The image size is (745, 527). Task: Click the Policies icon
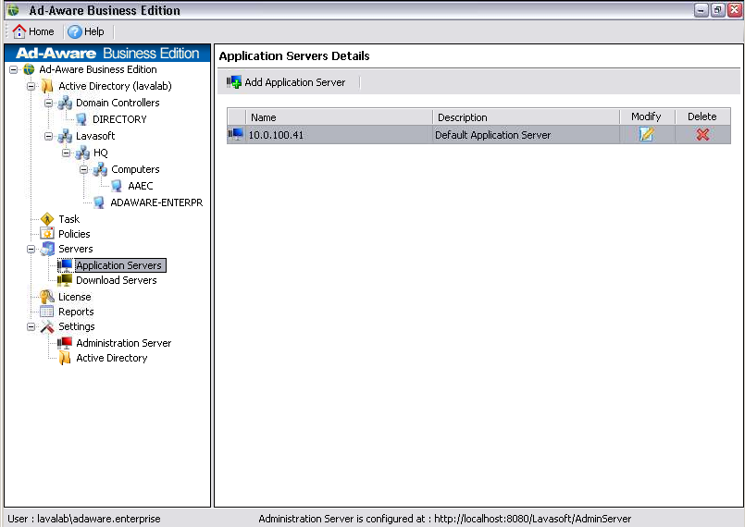click(47, 233)
